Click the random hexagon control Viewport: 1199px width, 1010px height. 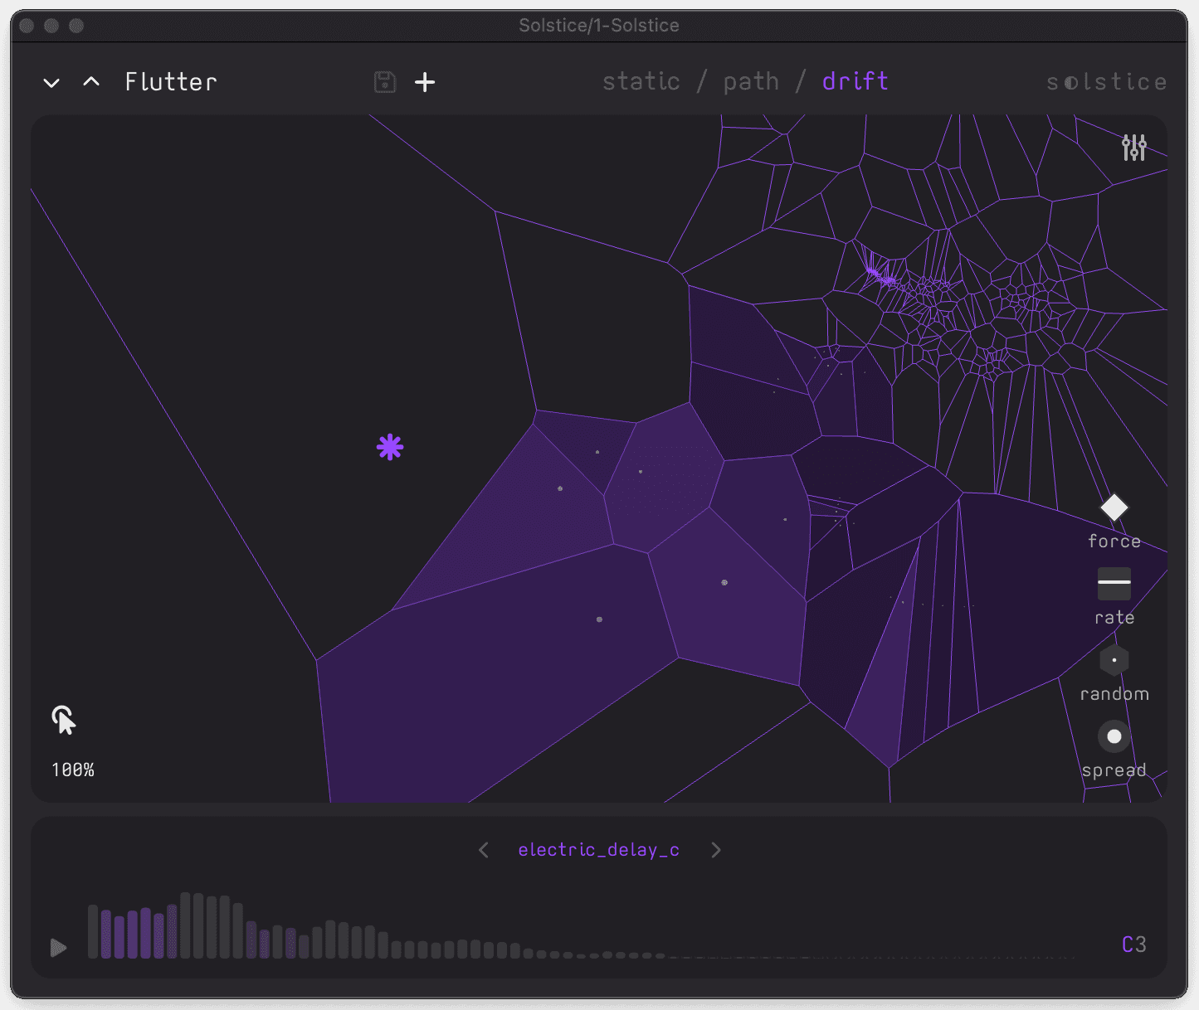pyautogui.click(x=1114, y=661)
